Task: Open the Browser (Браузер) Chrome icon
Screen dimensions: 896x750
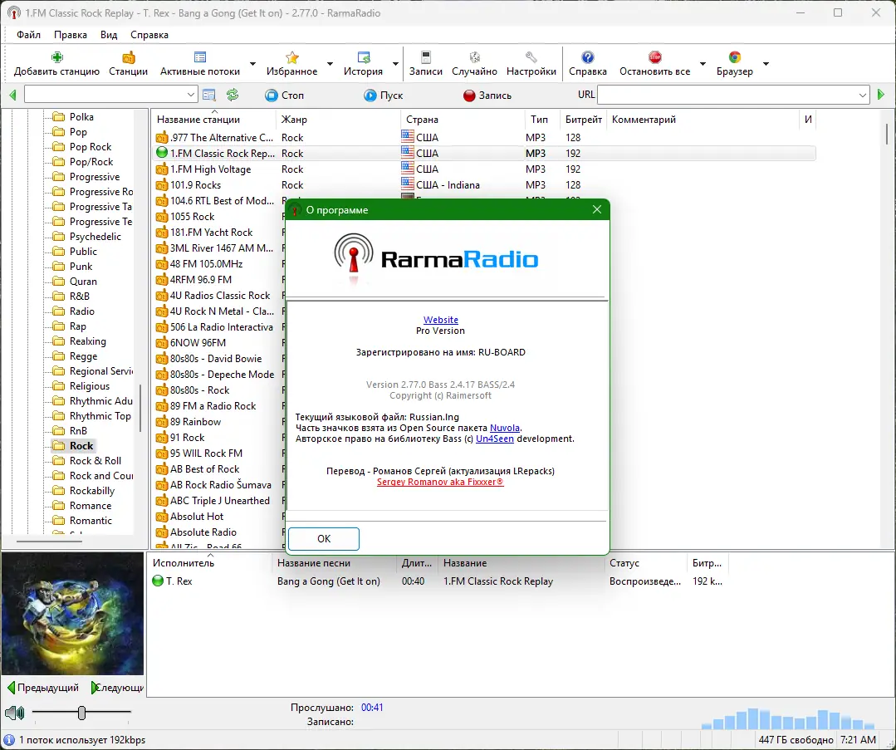Action: (735, 57)
